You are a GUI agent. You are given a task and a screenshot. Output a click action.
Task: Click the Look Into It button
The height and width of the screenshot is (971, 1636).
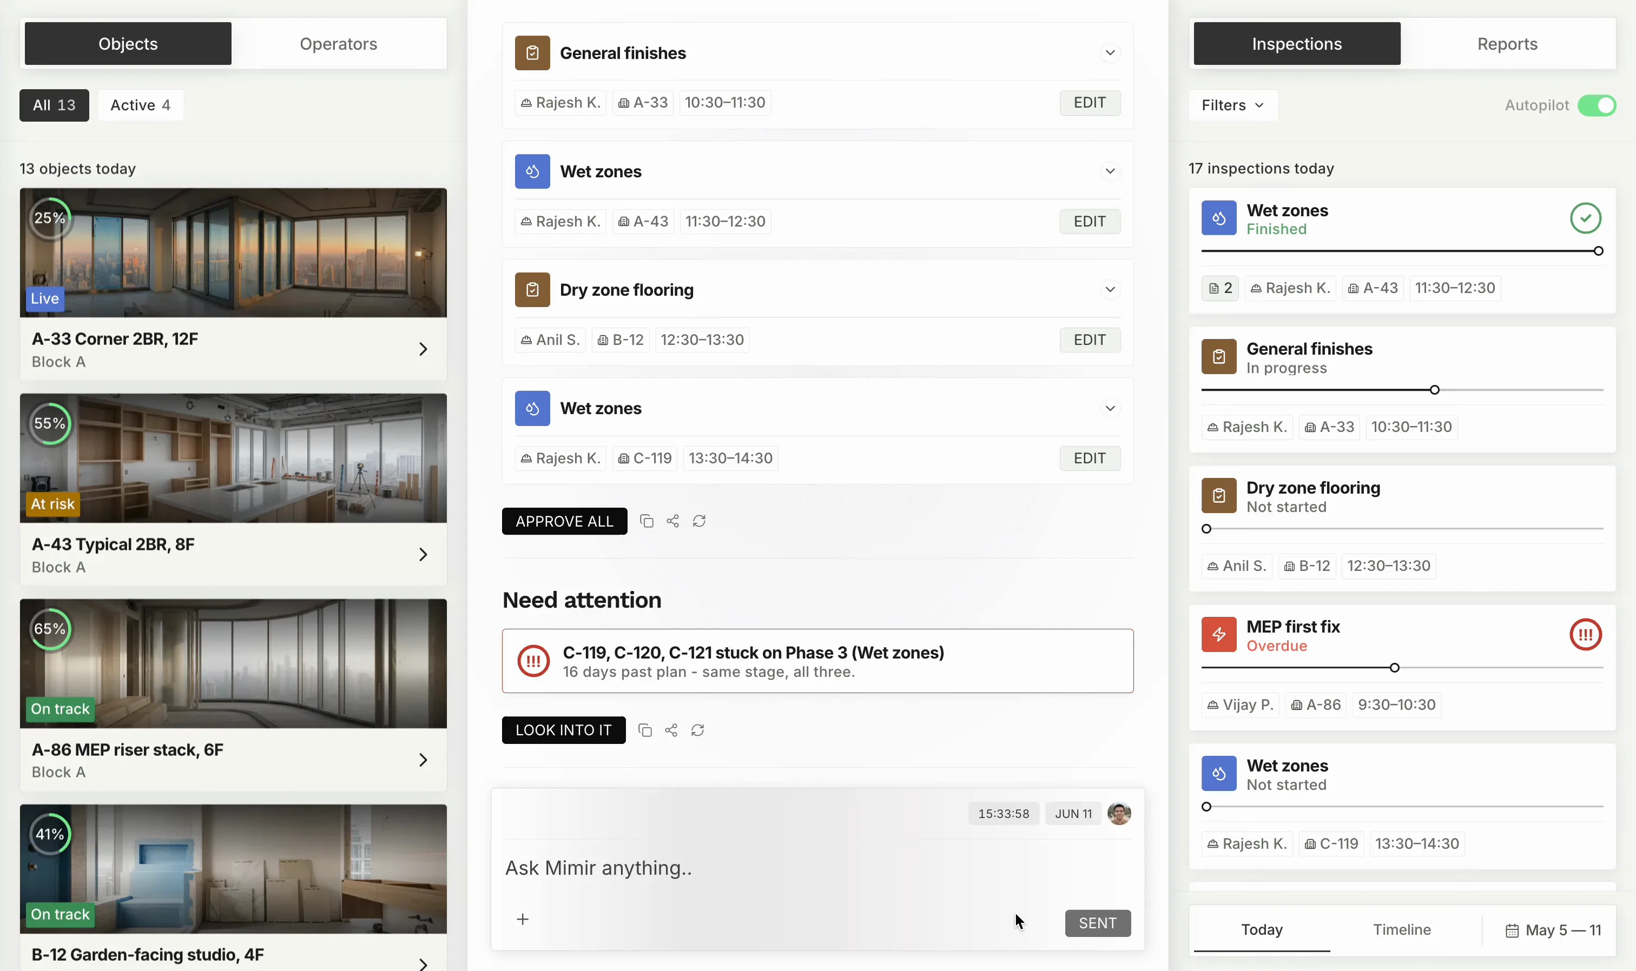[564, 730]
